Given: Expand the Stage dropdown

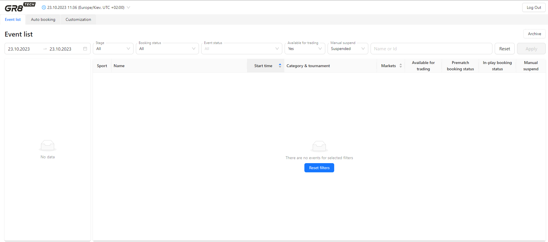Looking at the screenshot, I should [x=113, y=49].
